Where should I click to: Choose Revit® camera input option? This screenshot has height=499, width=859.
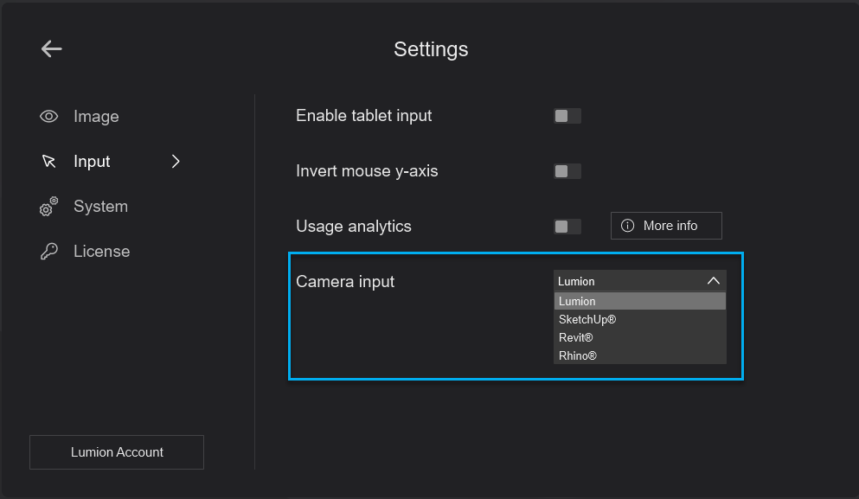[x=640, y=337]
